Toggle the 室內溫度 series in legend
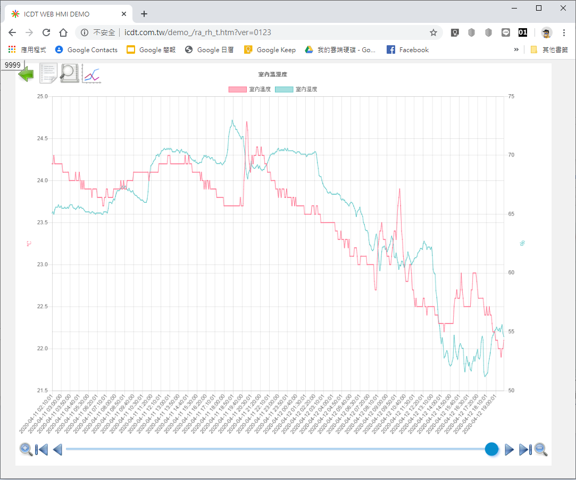Image resolution: width=576 pixels, height=480 pixels. pos(249,89)
